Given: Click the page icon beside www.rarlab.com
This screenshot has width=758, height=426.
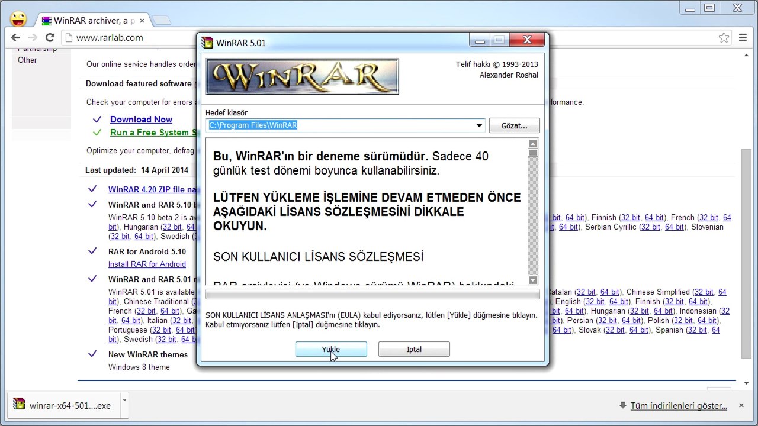Looking at the screenshot, I should click(x=69, y=38).
